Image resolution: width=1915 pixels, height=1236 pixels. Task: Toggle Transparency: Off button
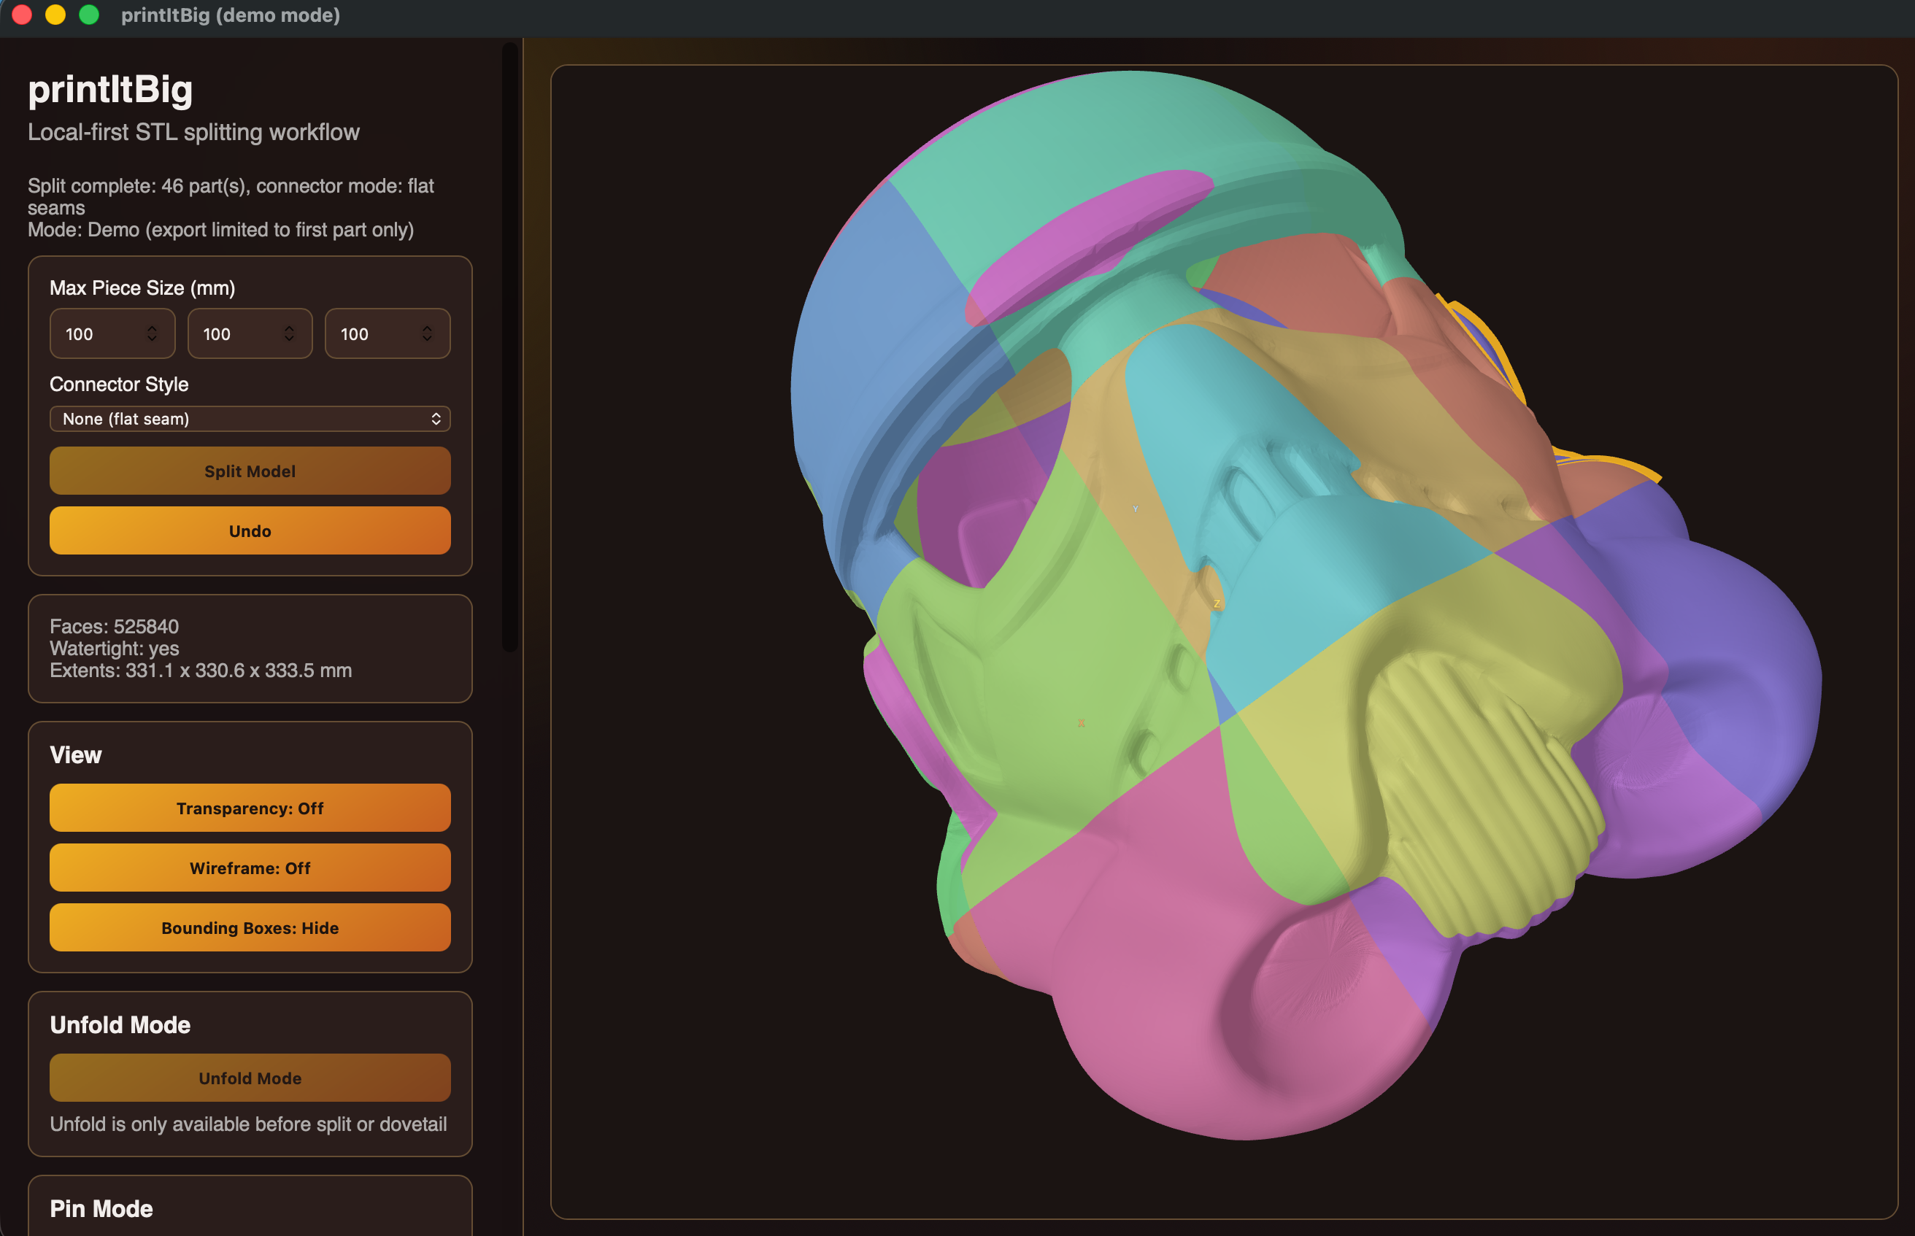[x=250, y=808]
